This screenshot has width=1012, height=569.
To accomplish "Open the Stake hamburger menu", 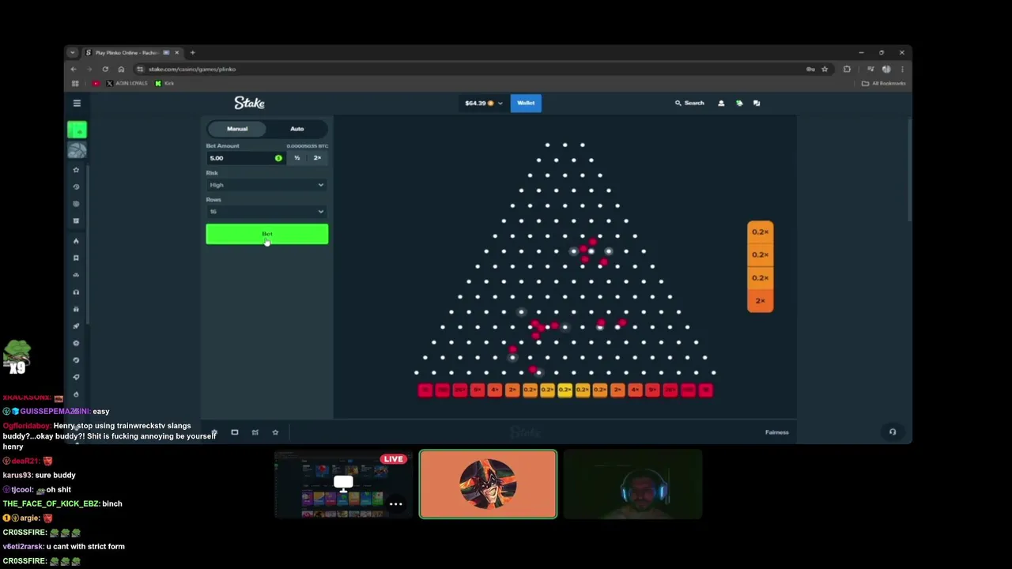I will pos(77,103).
